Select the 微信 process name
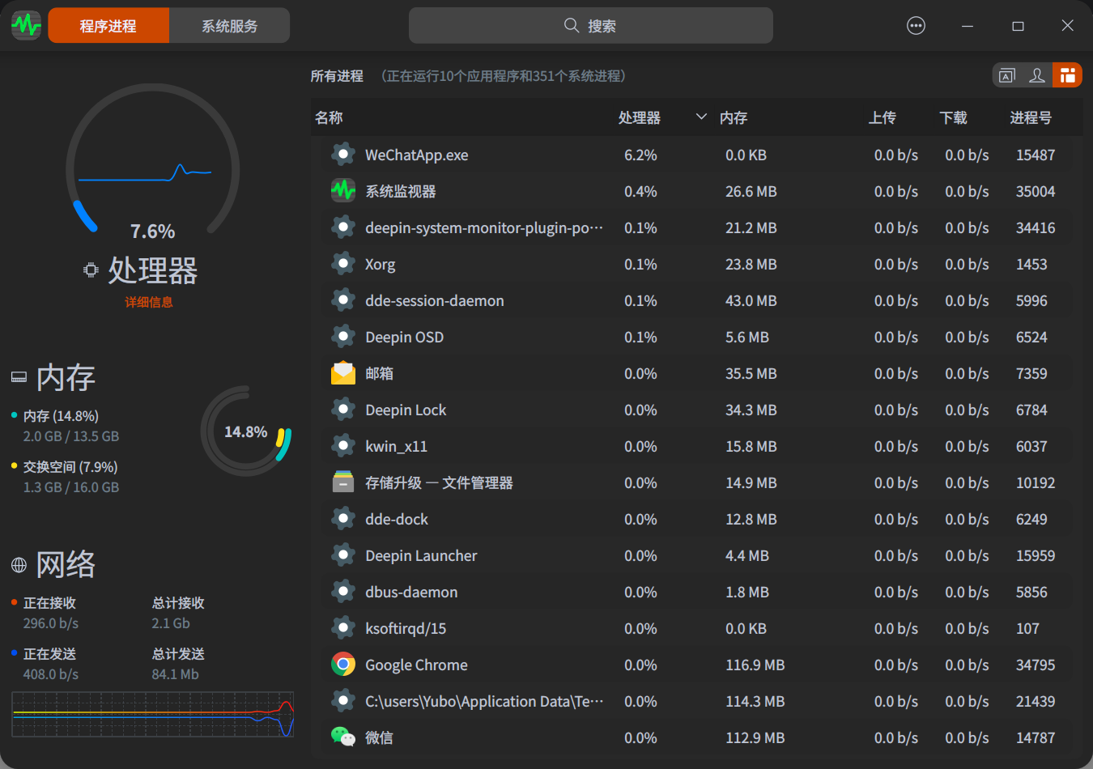Viewport: 1093px width, 769px height. (380, 738)
